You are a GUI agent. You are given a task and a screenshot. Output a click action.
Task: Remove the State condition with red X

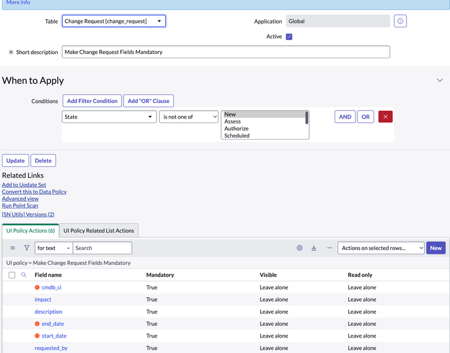pos(385,117)
